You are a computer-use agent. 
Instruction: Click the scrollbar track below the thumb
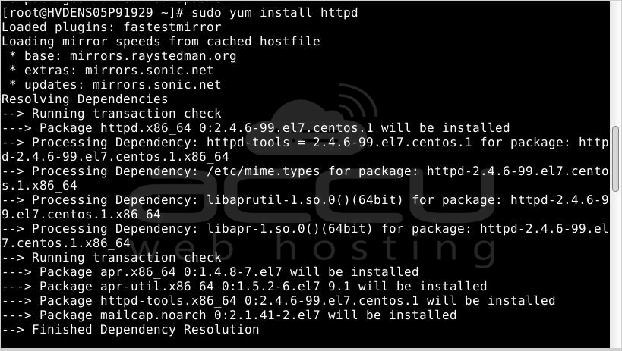point(615,269)
